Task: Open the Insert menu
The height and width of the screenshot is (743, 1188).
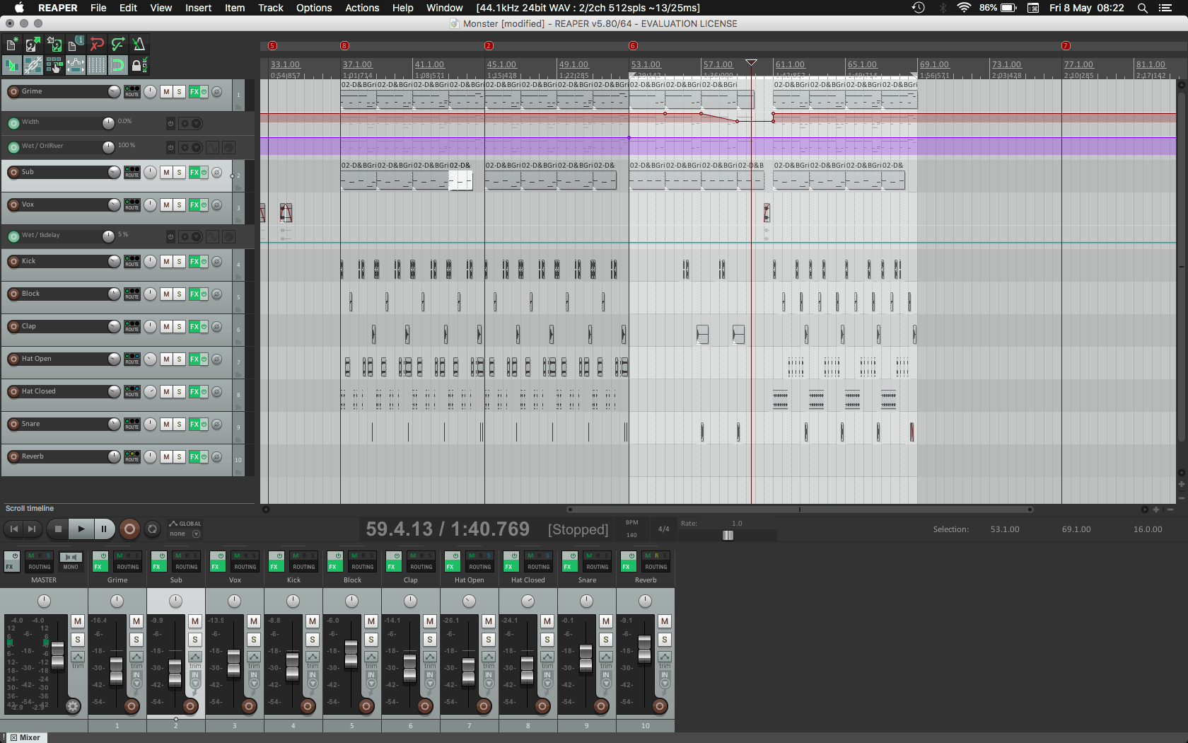Action: 198,8
